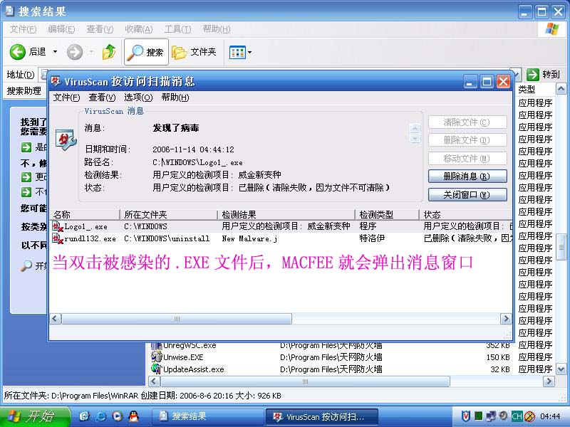This screenshot has height=427, width=570.
Task: Click the results list's vertical scrollbar thumb
Action: click(561, 247)
